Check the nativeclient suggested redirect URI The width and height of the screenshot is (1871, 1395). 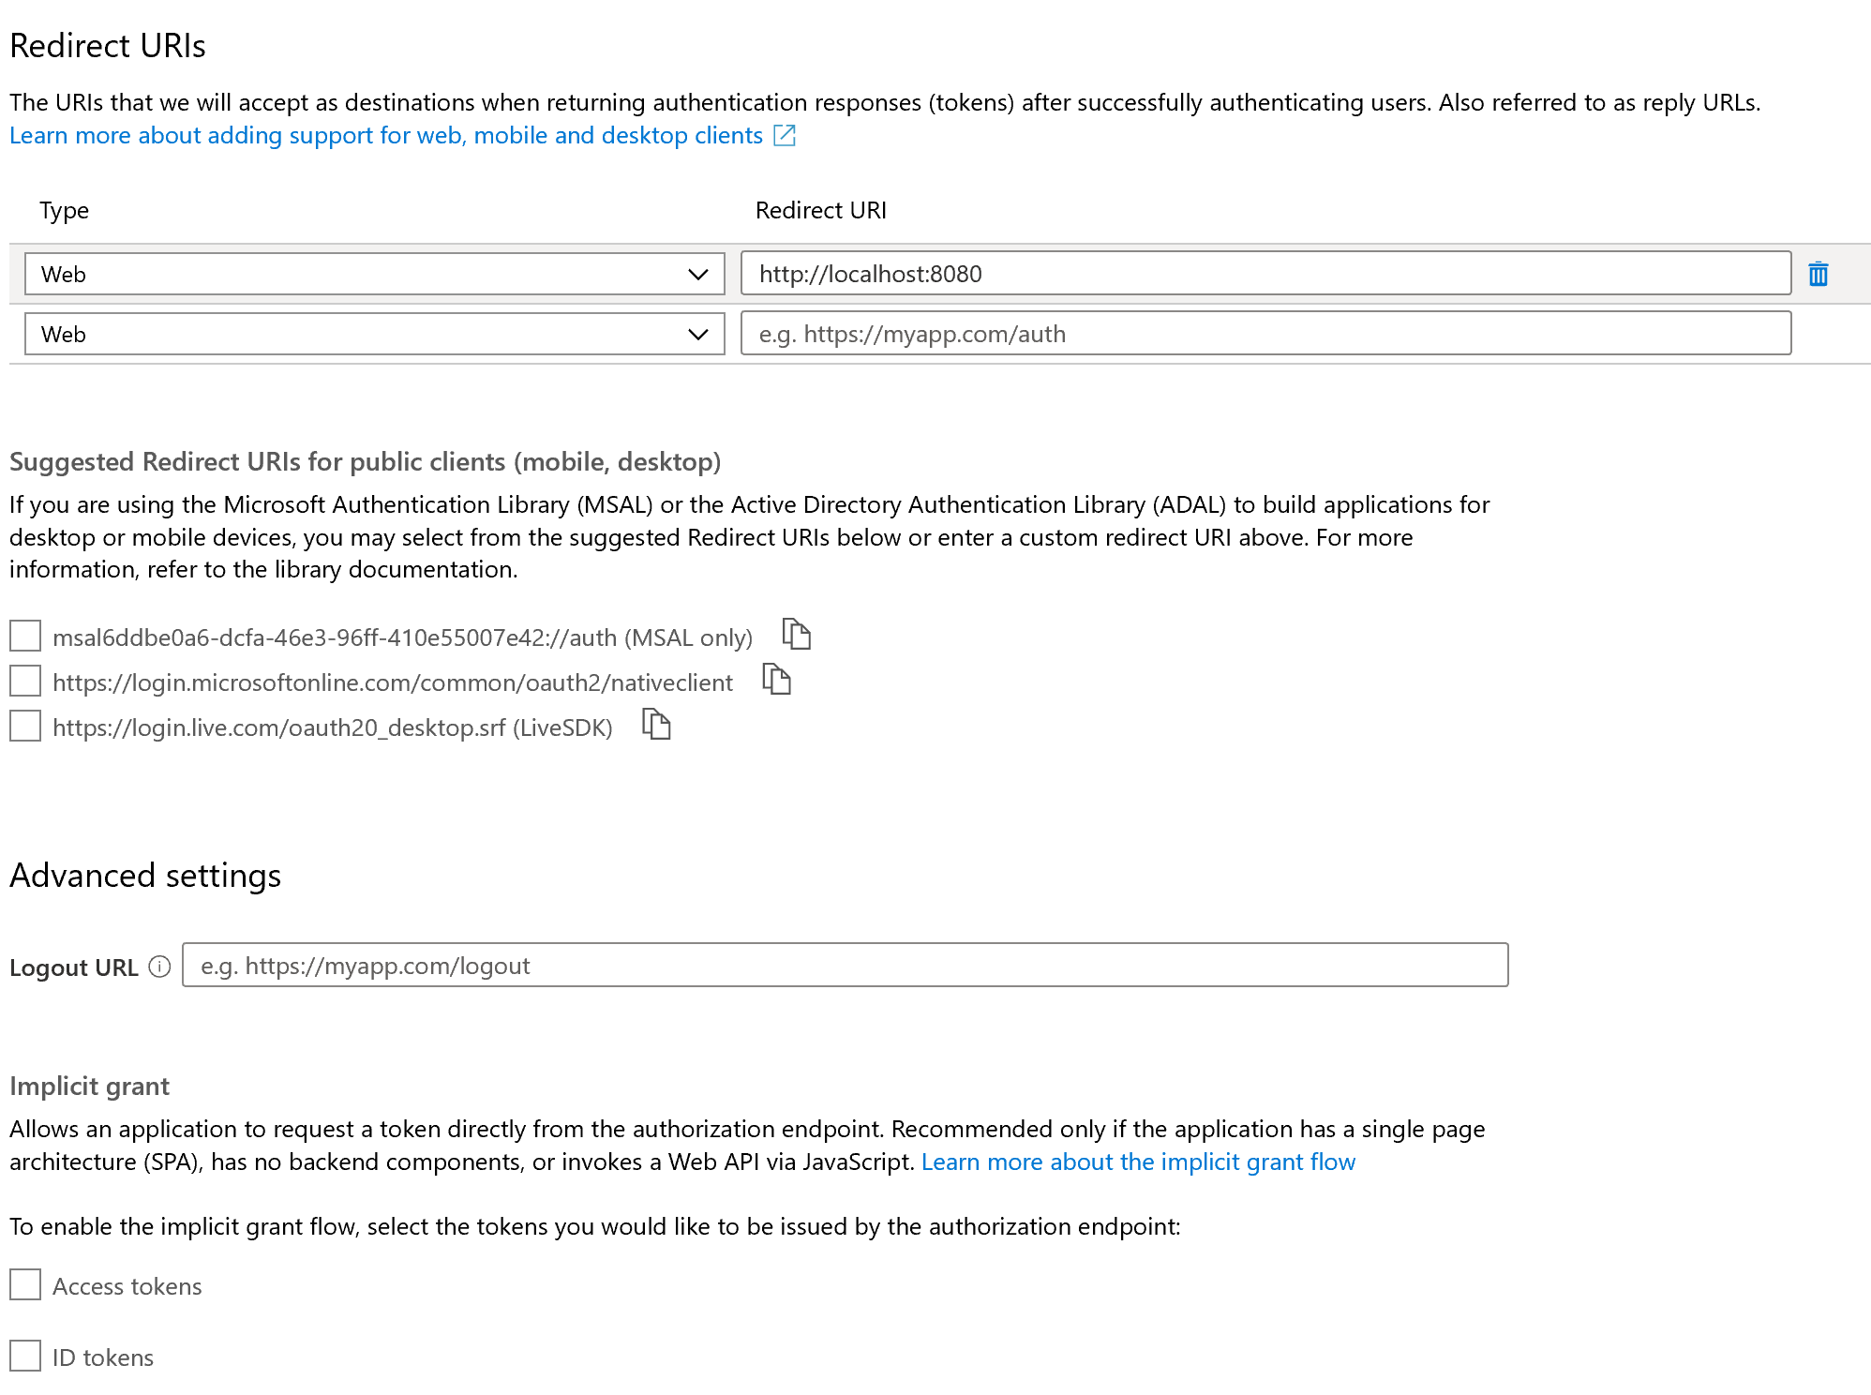click(x=24, y=681)
